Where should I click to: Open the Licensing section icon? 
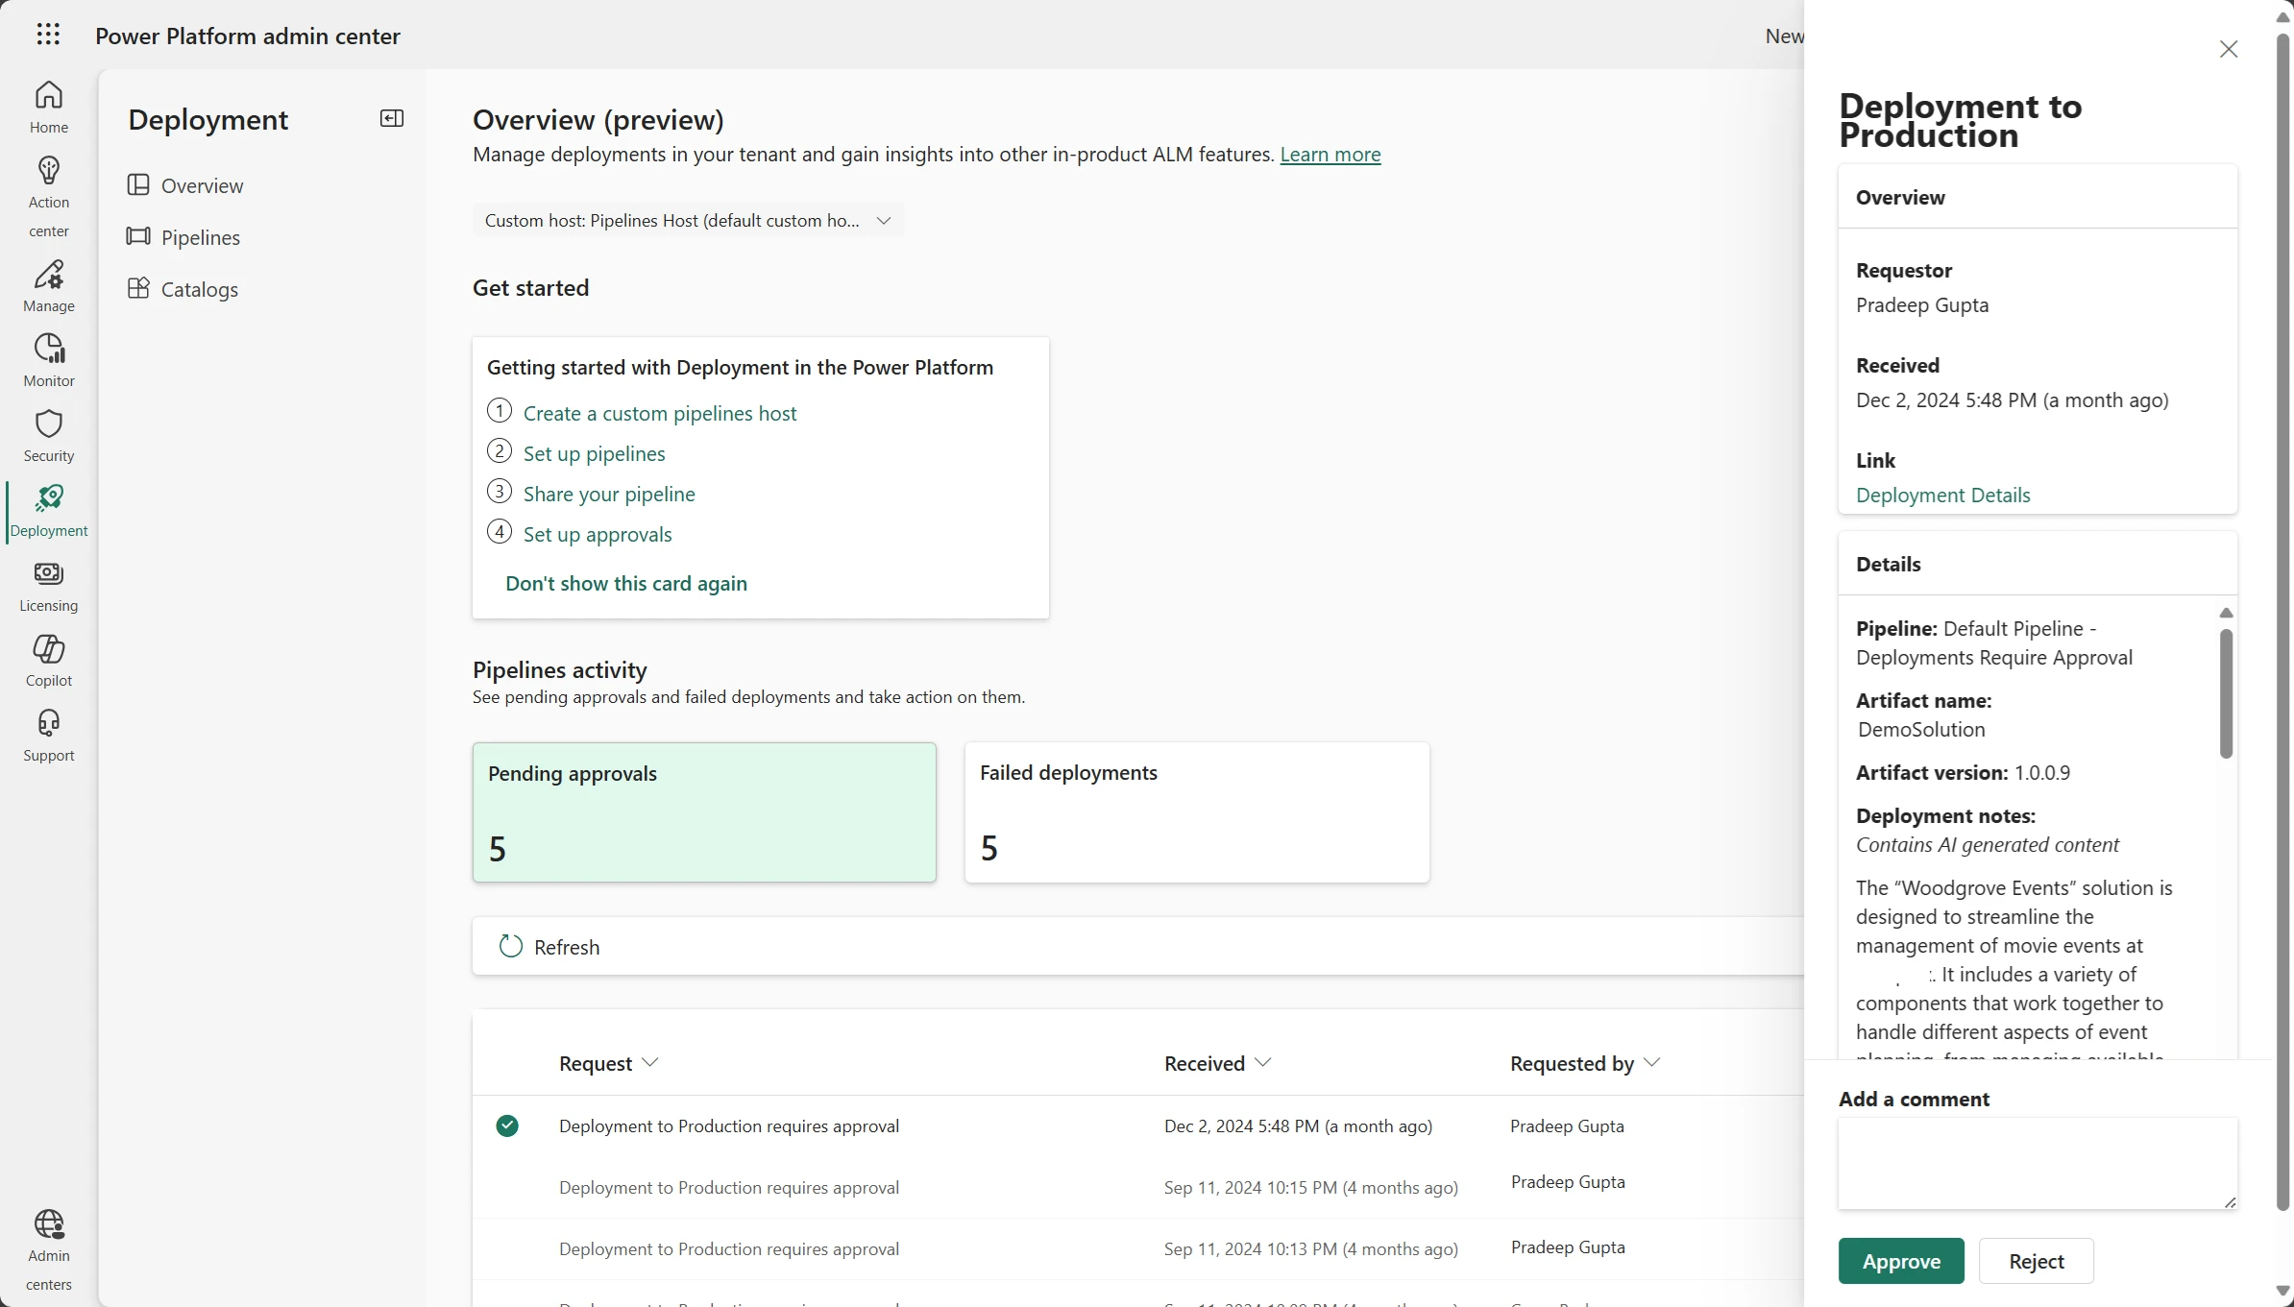(x=48, y=573)
